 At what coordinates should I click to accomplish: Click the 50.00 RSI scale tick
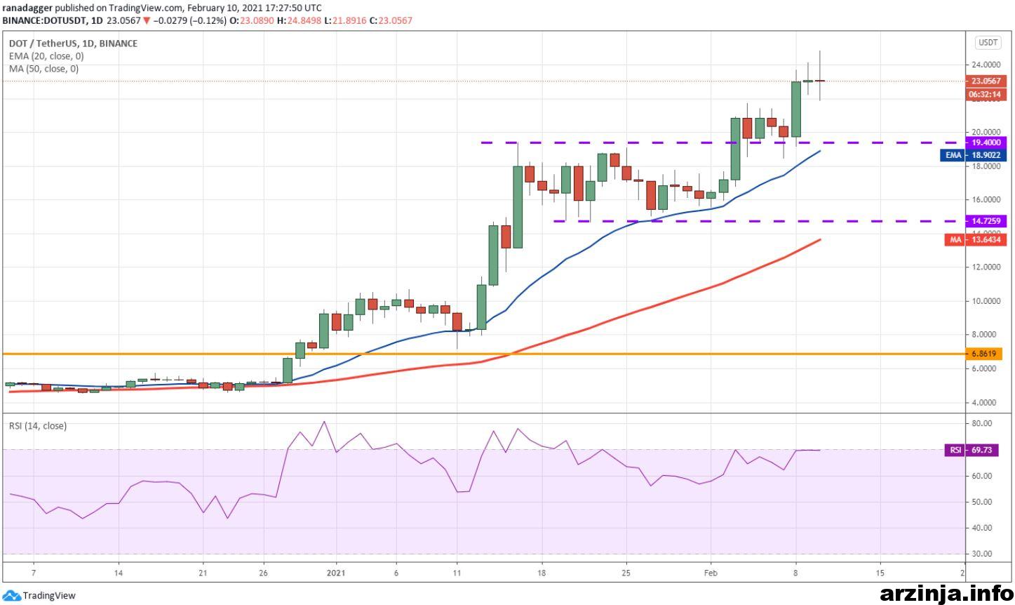tap(983, 502)
